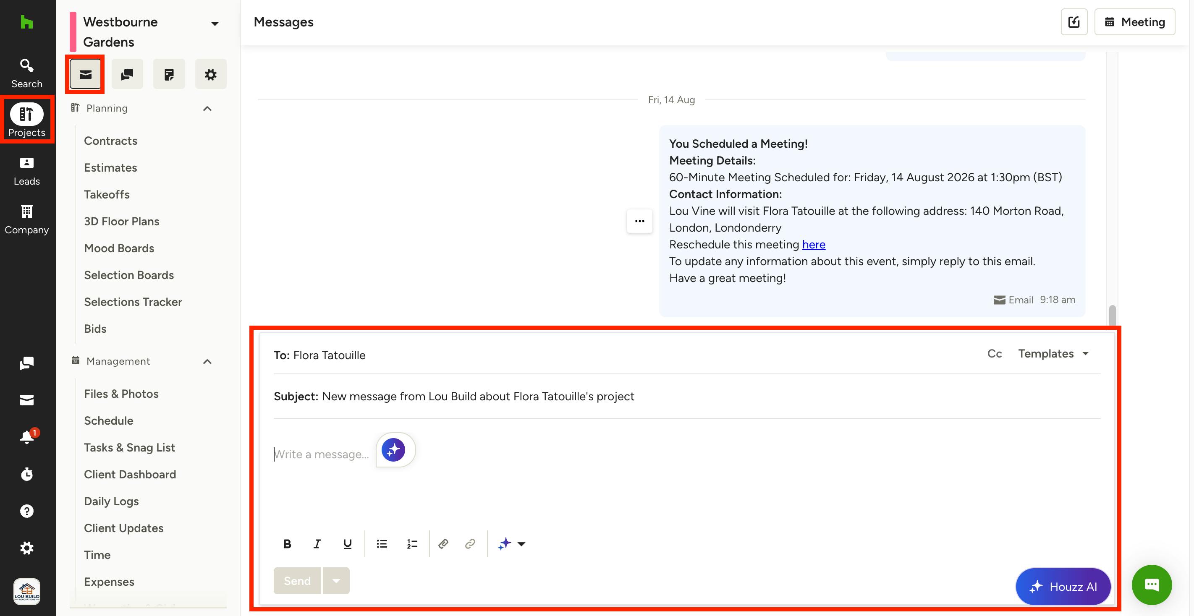
Task: Collapse the Planning section
Action: 207,108
